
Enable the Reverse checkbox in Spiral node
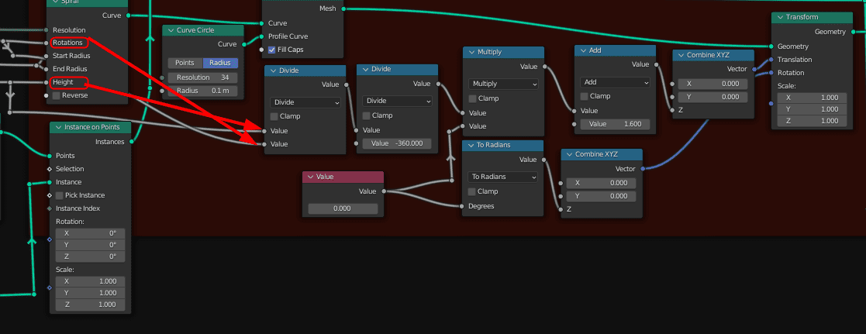[x=56, y=95]
